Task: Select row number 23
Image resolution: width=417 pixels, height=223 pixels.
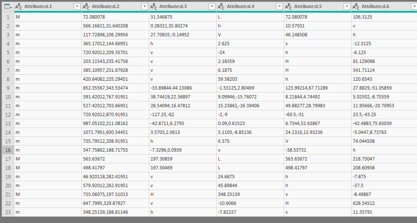Action: (x=8, y=212)
